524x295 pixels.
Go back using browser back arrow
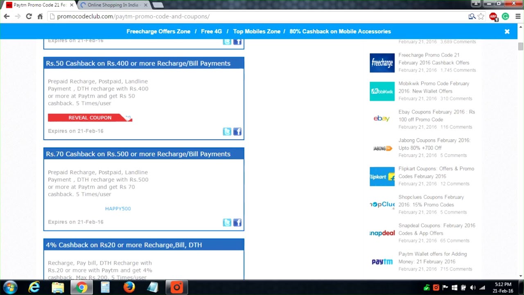click(x=7, y=16)
